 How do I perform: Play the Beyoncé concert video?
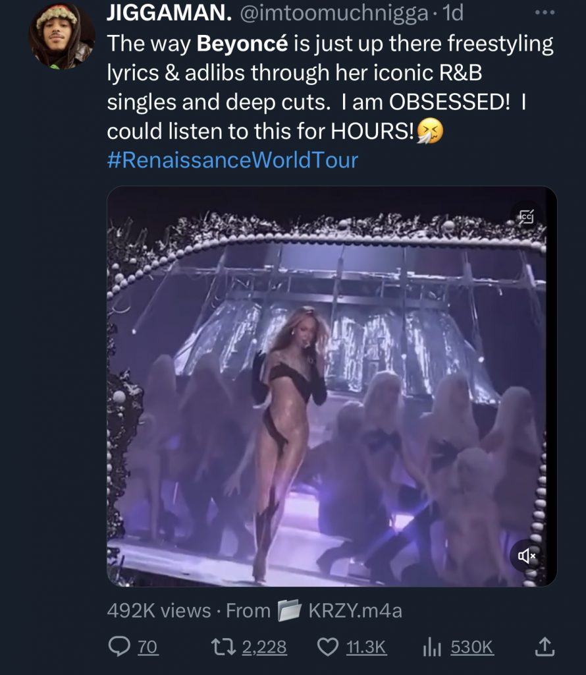[x=332, y=386]
